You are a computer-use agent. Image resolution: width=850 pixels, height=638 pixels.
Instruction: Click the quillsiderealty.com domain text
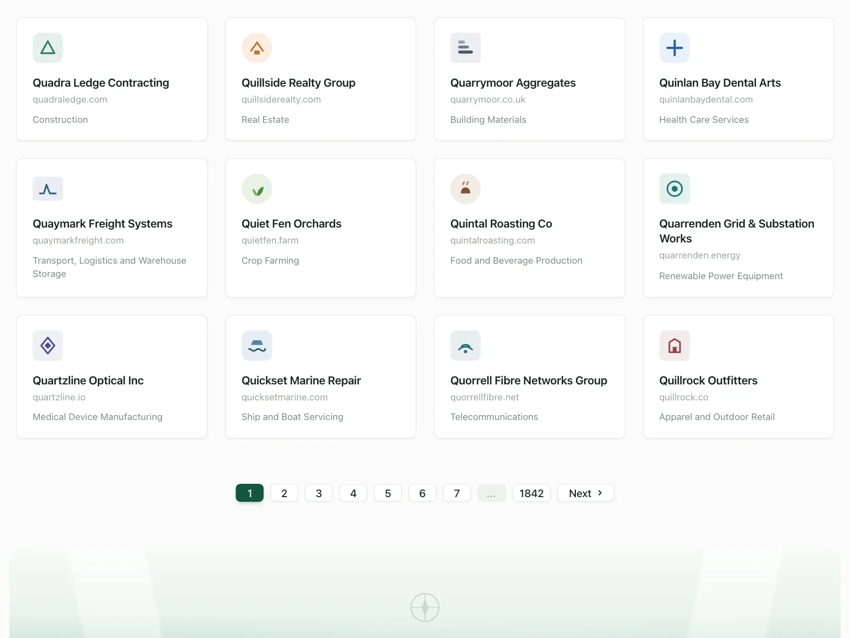(281, 99)
